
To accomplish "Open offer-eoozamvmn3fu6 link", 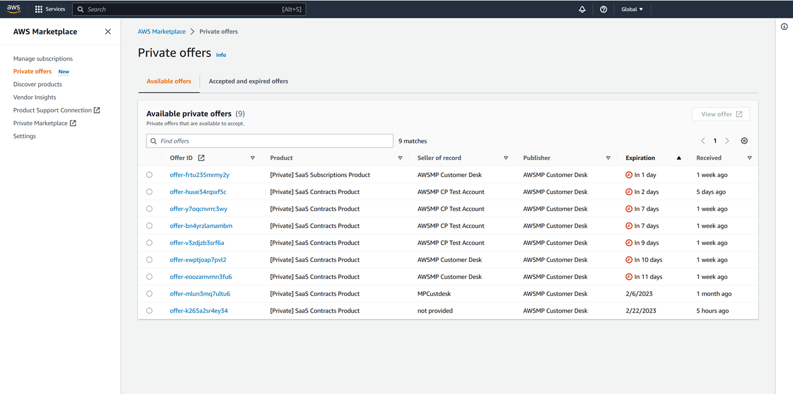I will pos(201,277).
